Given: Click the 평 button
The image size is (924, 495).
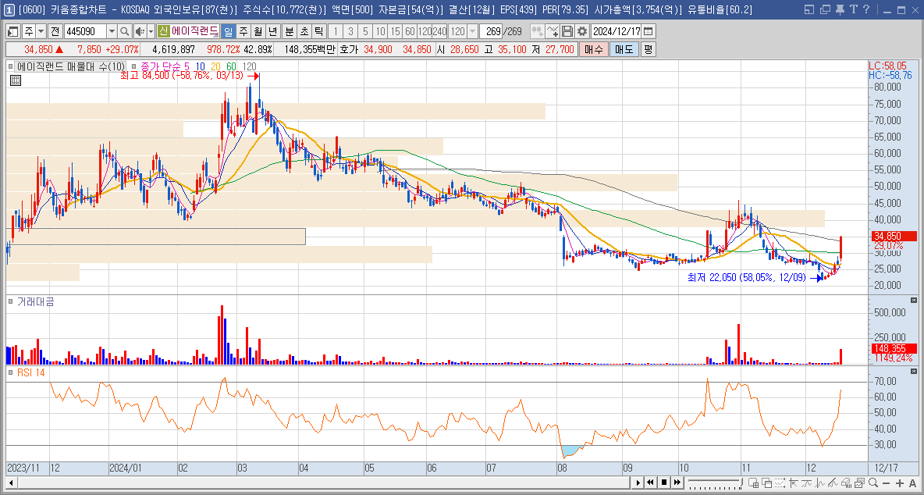Looking at the screenshot, I should (x=648, y=49).
